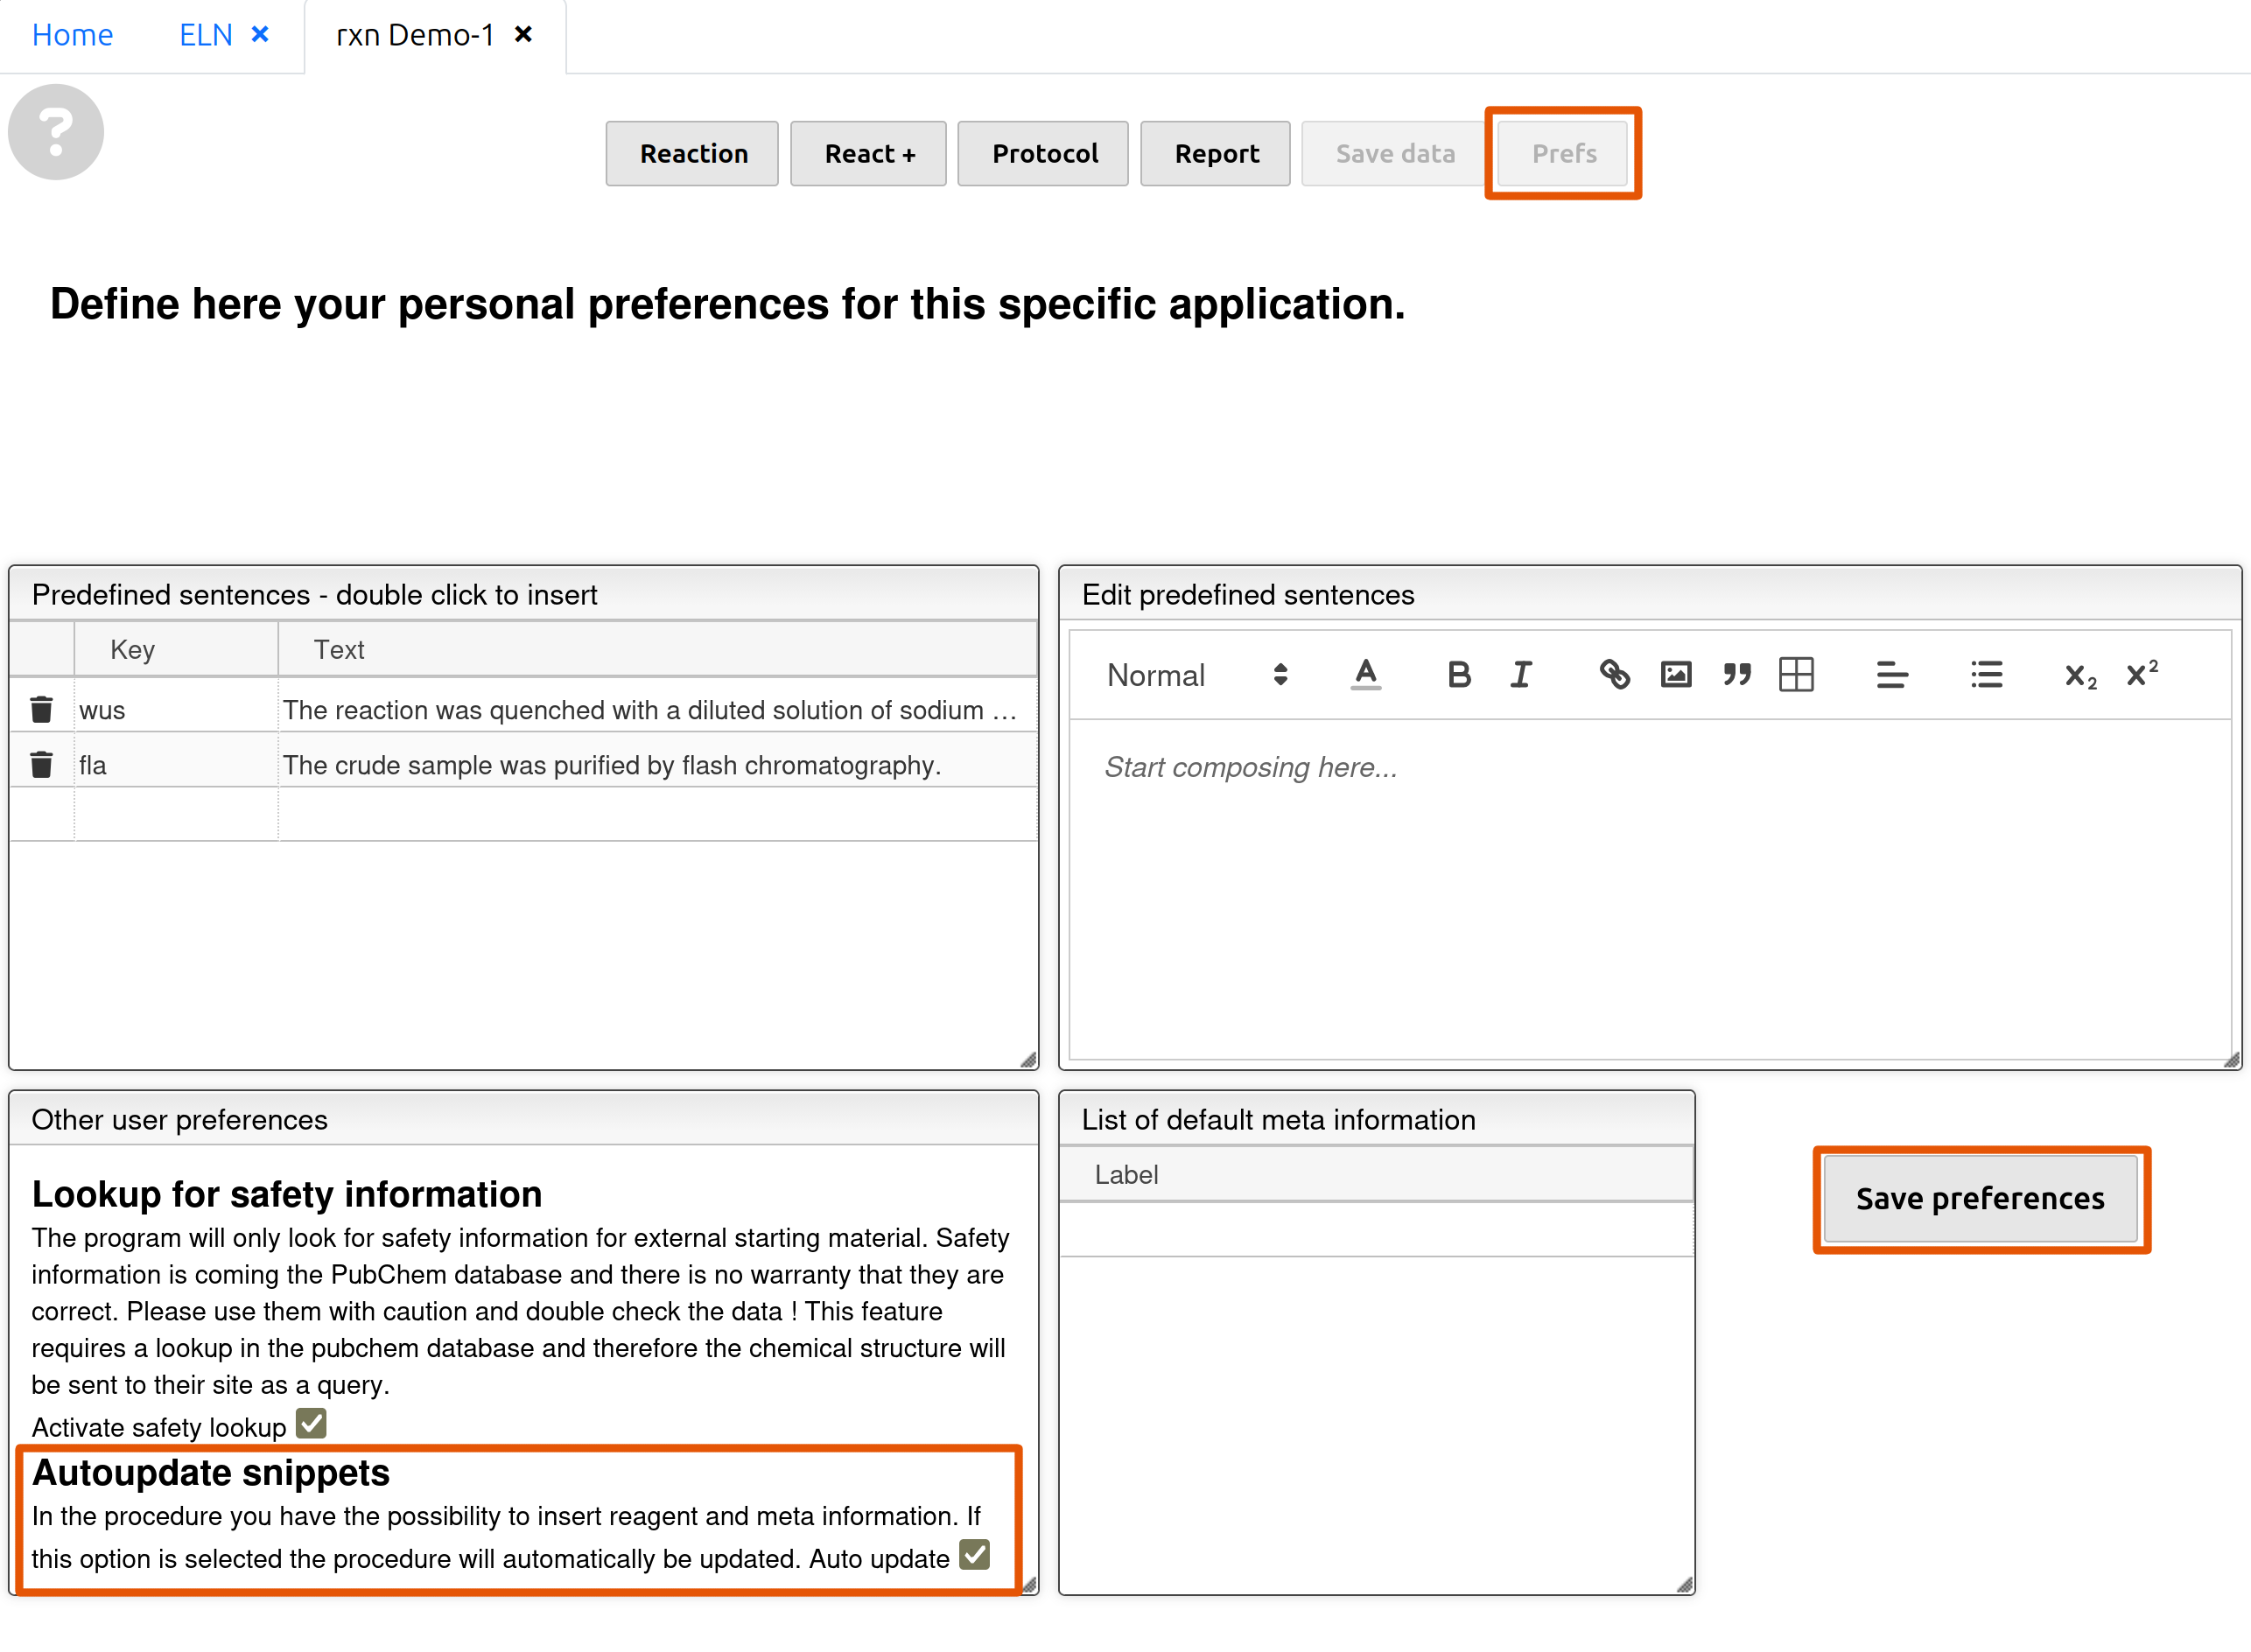Toggle Activate safety lookup checkbox

pos(311,1423)
